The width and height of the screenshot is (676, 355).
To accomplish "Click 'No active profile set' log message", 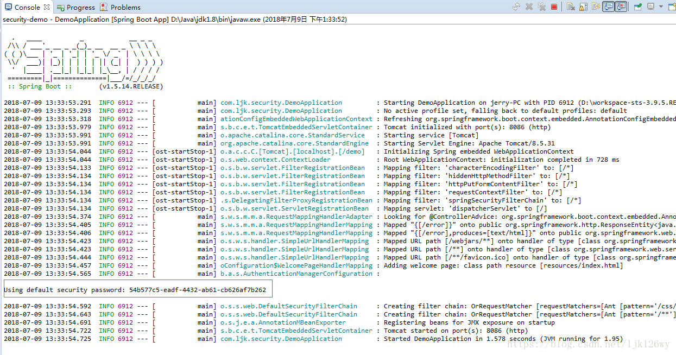I will pos(506,111).
